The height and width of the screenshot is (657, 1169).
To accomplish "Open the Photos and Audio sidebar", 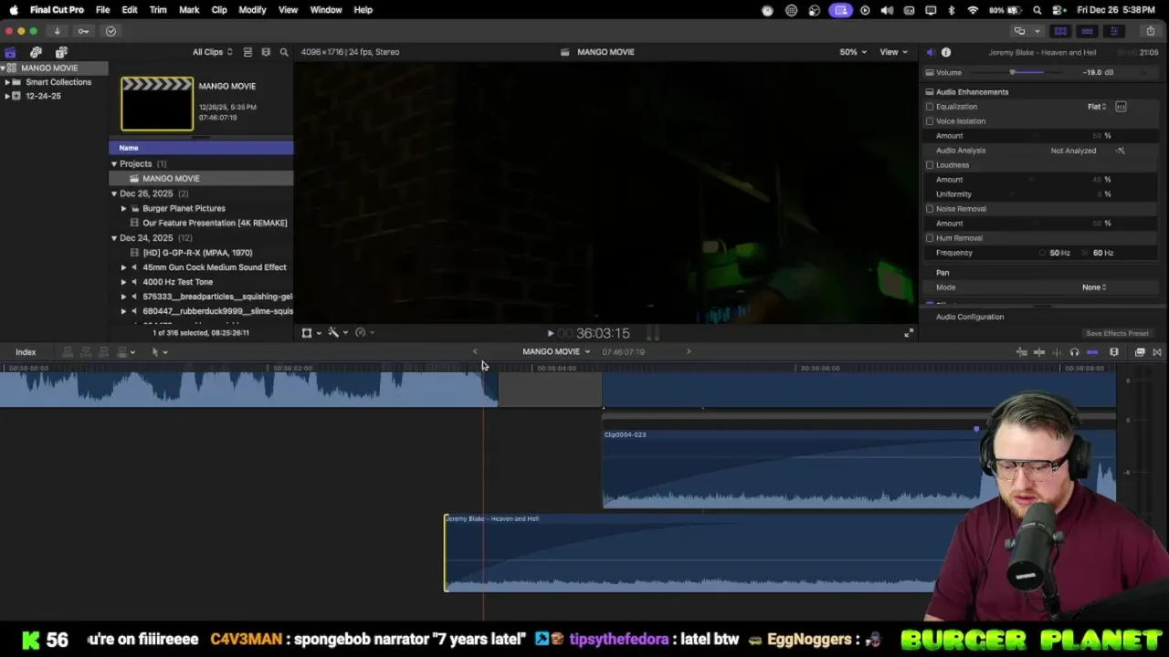I will (x=36, y=52).
